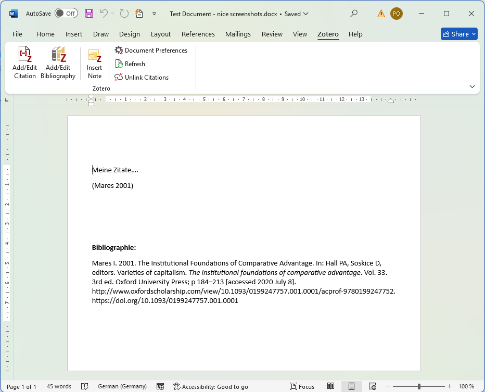Insert a Zotero note
The width and height of the screenshot is (485, 392).
coord(94,63)
